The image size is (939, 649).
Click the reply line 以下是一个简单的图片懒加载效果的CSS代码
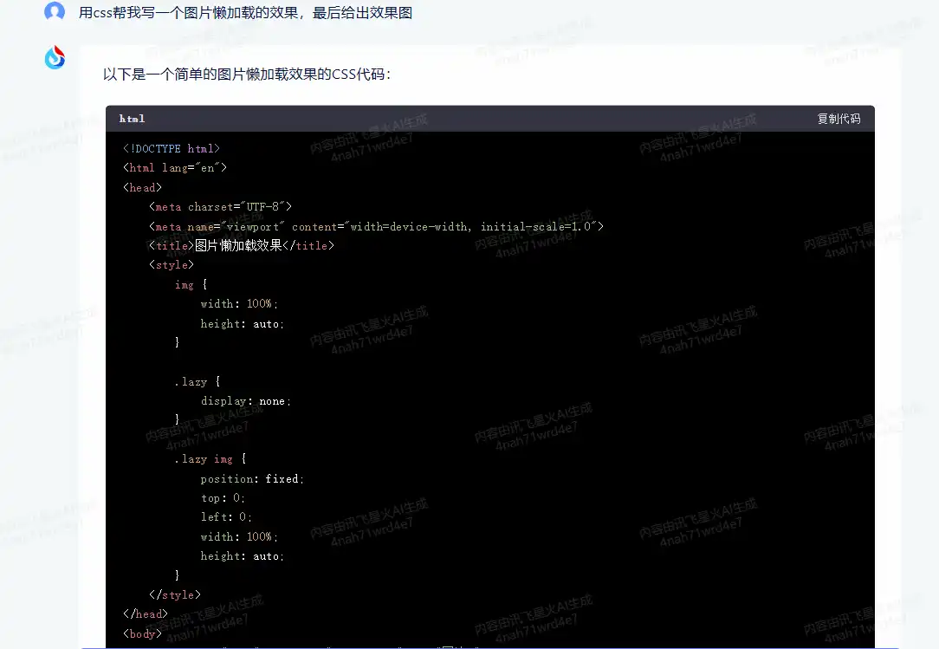[247, 75]
